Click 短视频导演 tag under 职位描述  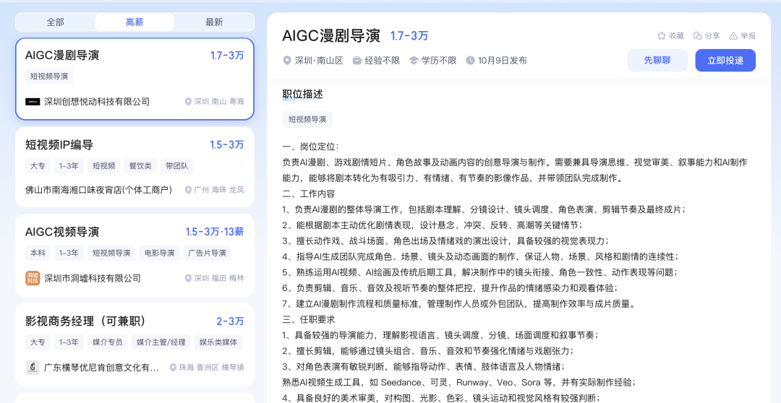307,119
